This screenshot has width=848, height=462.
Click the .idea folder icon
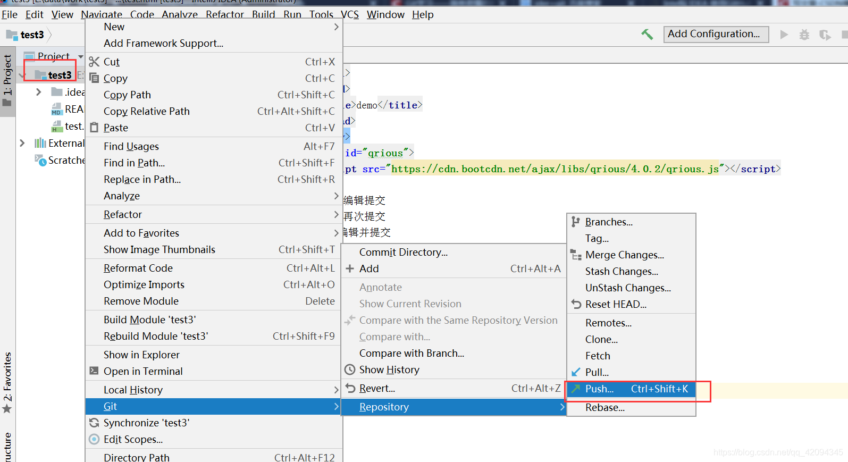tap(57, 92)
